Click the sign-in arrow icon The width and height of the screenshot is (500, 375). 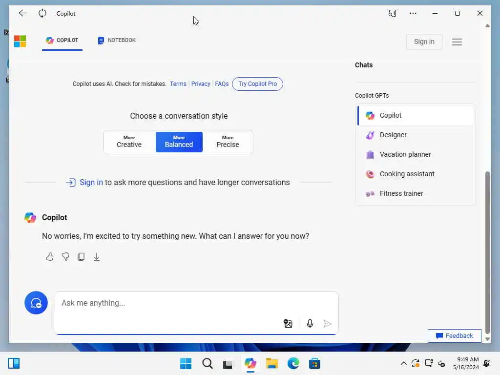[x=71, y=183]
